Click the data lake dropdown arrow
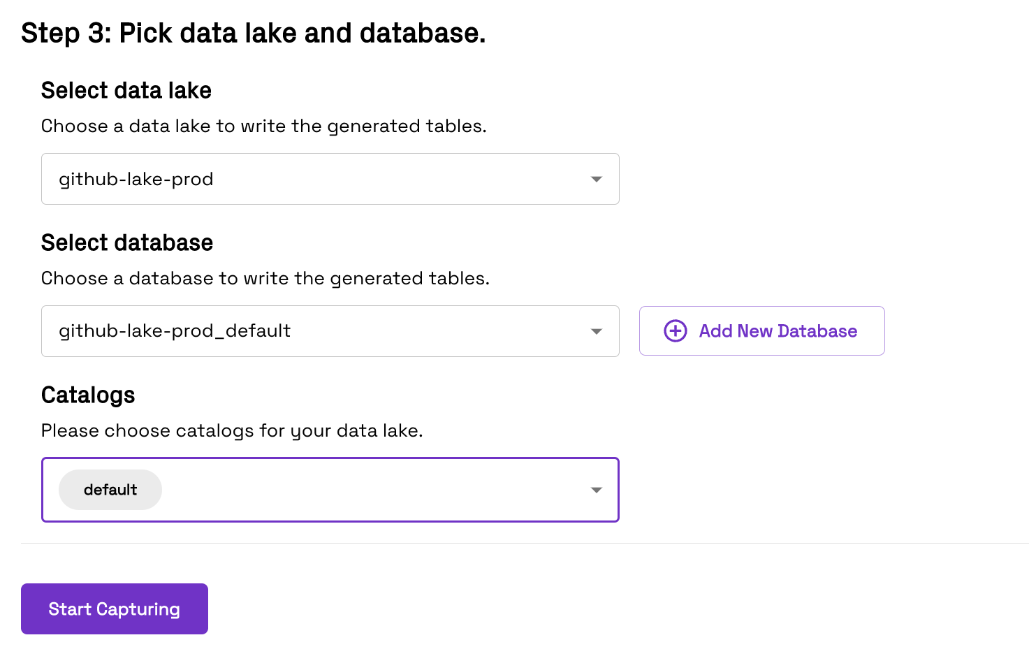The image size is (1029, 670). [596, 180]
